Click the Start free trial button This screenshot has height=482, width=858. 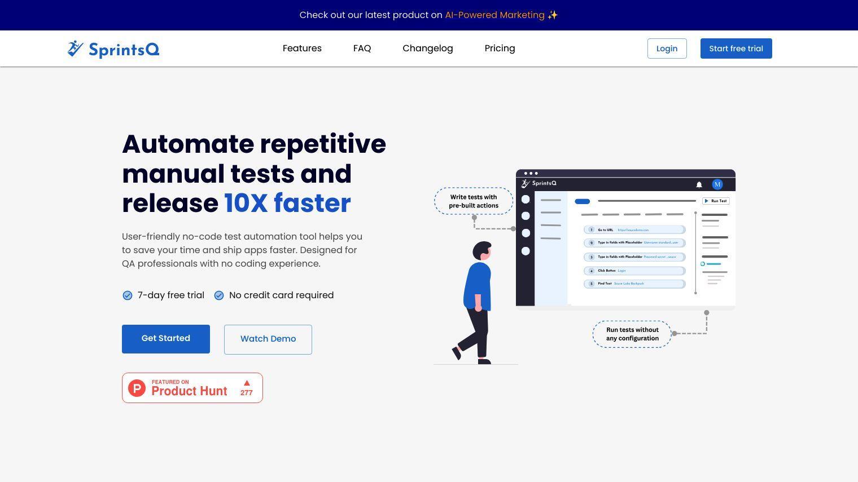coord(736,48)
